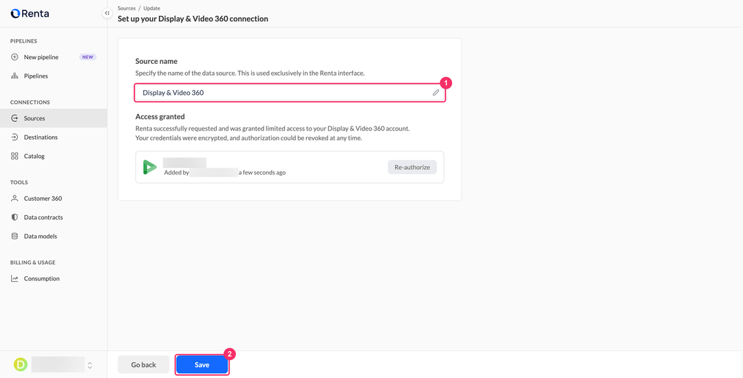This screenshot has width=743, height=378.
Task: Click the green Display & Video 360 logo
Action: [x=150, y=167]
